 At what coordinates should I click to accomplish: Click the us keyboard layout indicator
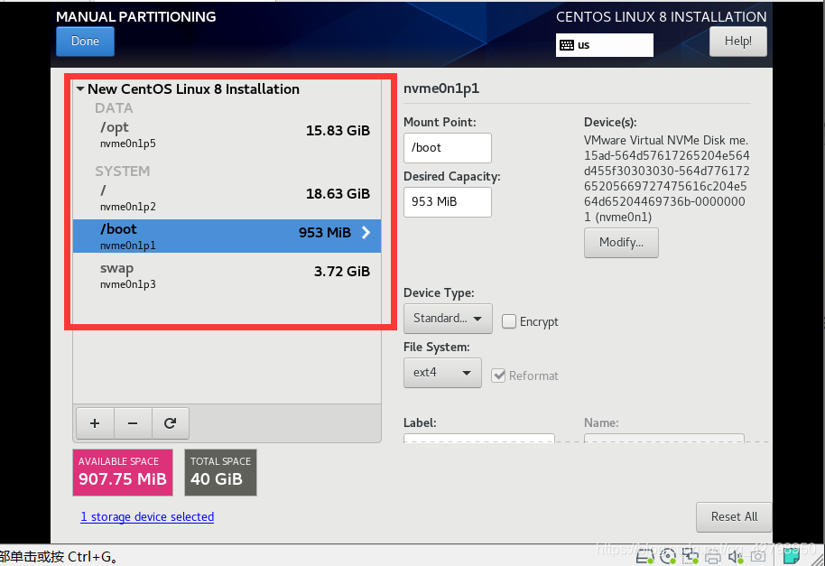605,45
